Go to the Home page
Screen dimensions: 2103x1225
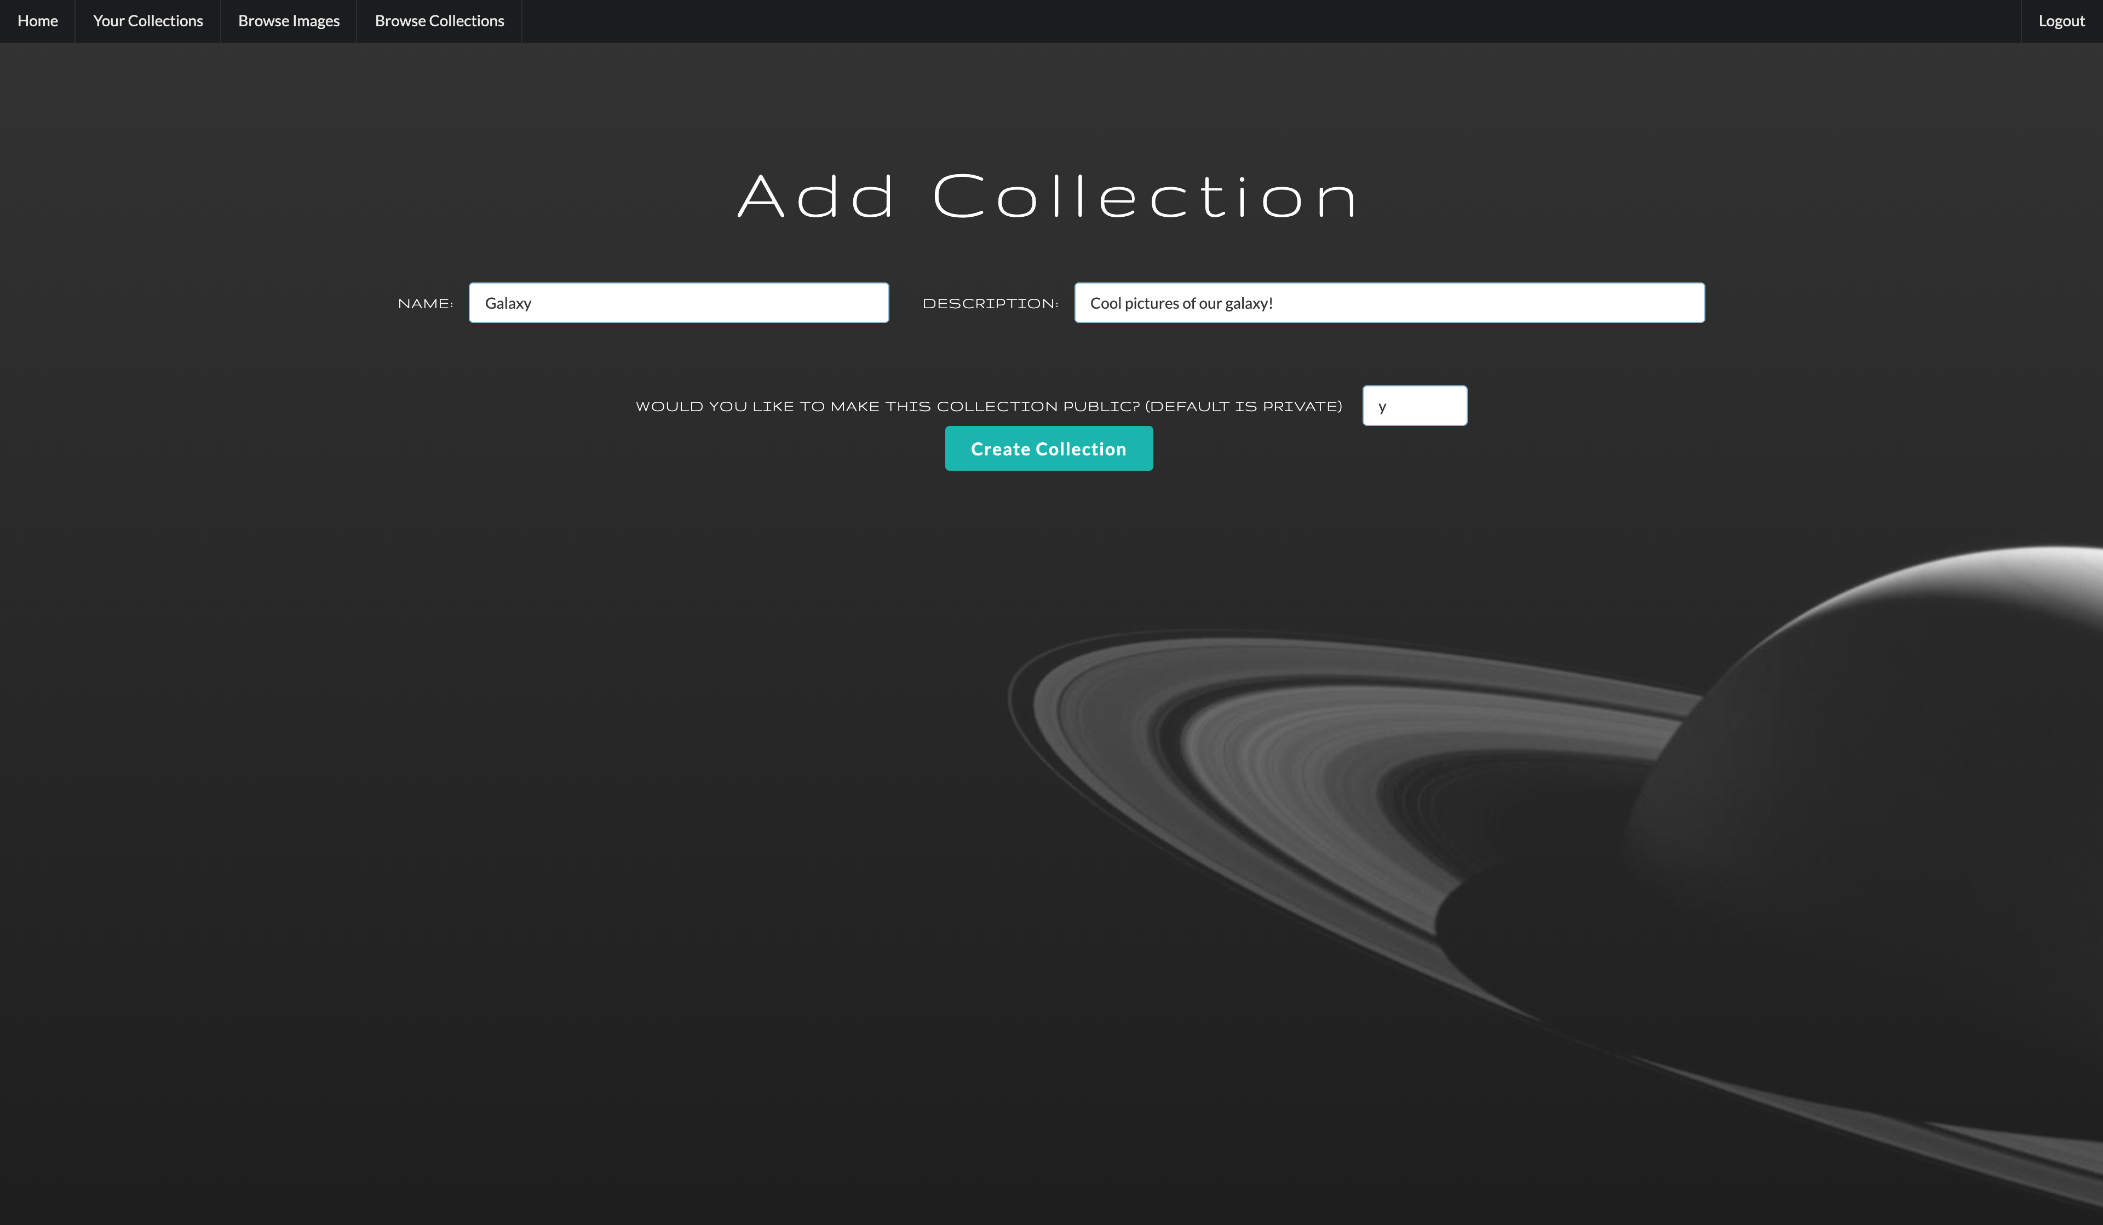click(x=38, y=21)
